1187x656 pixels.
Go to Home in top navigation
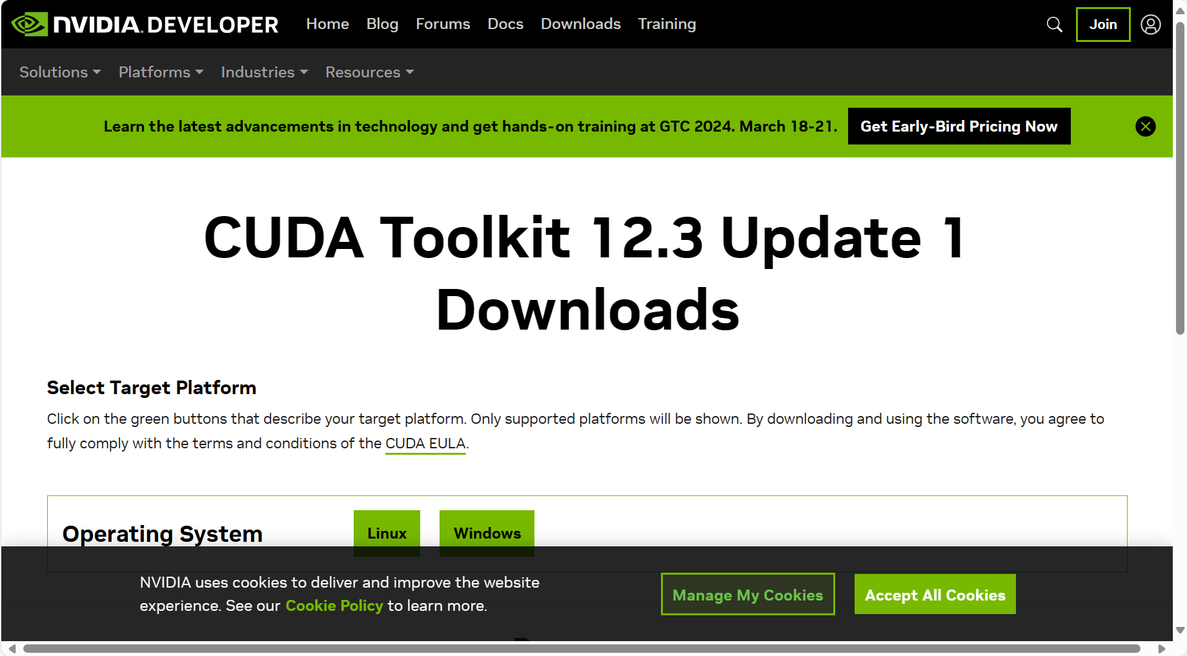click(x=328, y=24)
